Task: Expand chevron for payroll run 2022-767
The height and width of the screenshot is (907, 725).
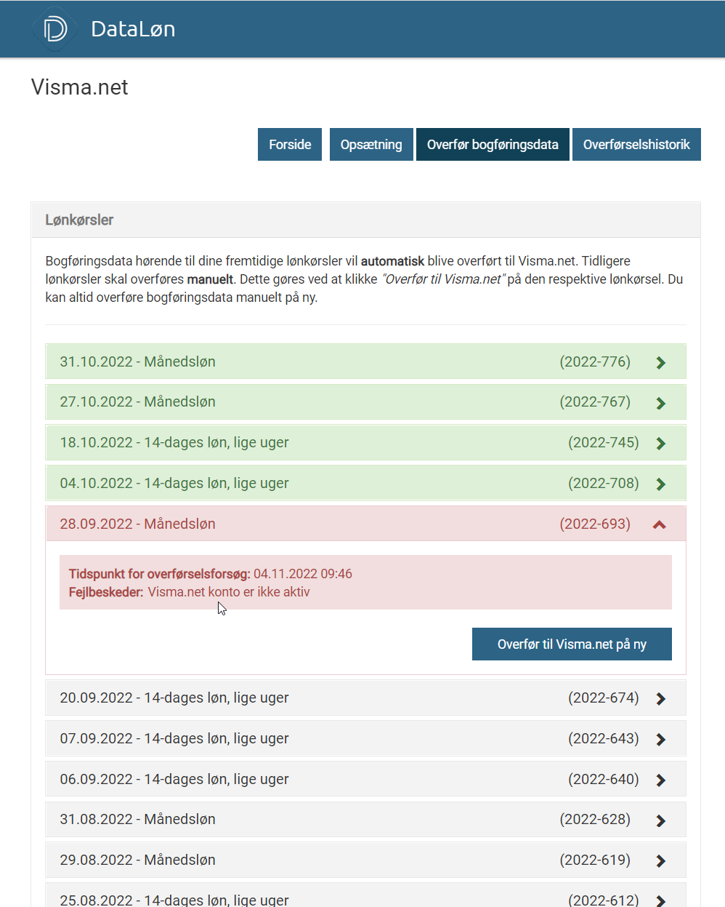Action: (x=660, y=403)
